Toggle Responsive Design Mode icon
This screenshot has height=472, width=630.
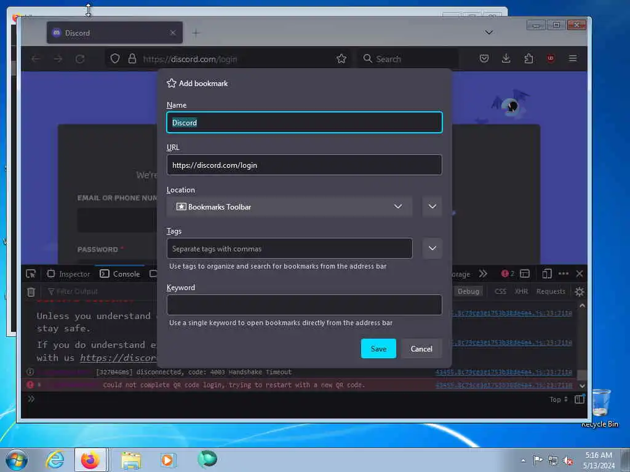tap(546, 273)
